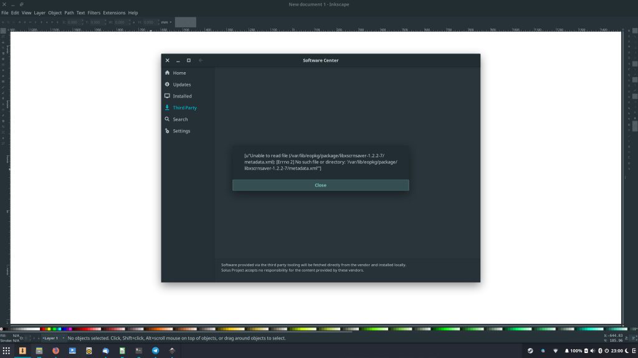Open Settings in Software Center sidebar

pos(178,131)
